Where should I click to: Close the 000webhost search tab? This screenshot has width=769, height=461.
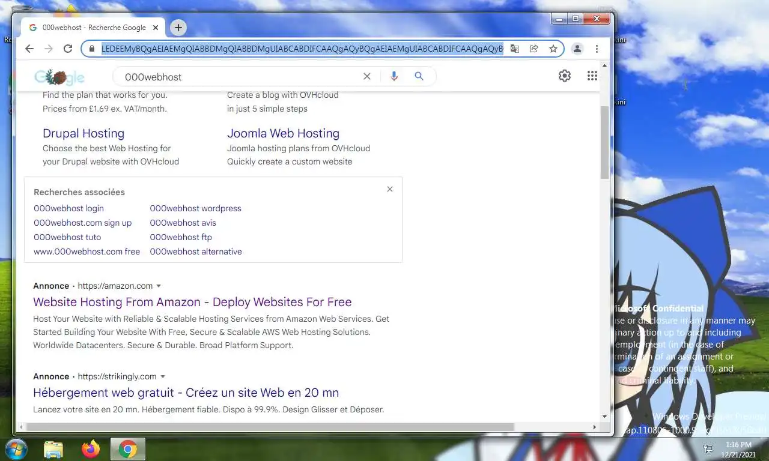(x=156, y=28)
